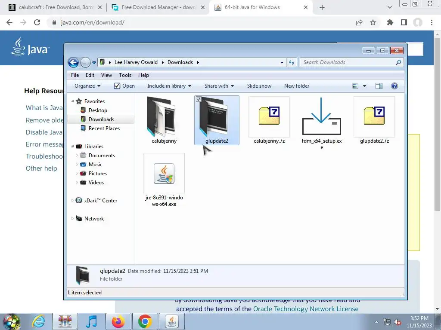This screenshot has width=441, height=330.
Task: Bookmark this page with star icon
Action: click(x=373, y=22)
